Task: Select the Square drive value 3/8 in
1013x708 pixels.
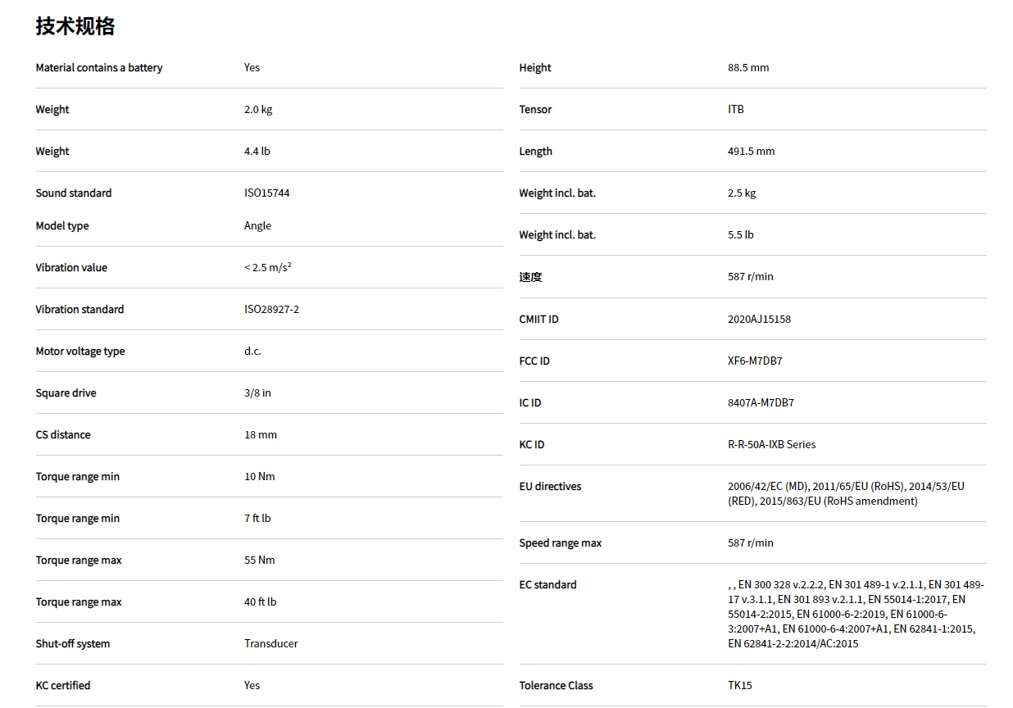Action: coord(257,393)
